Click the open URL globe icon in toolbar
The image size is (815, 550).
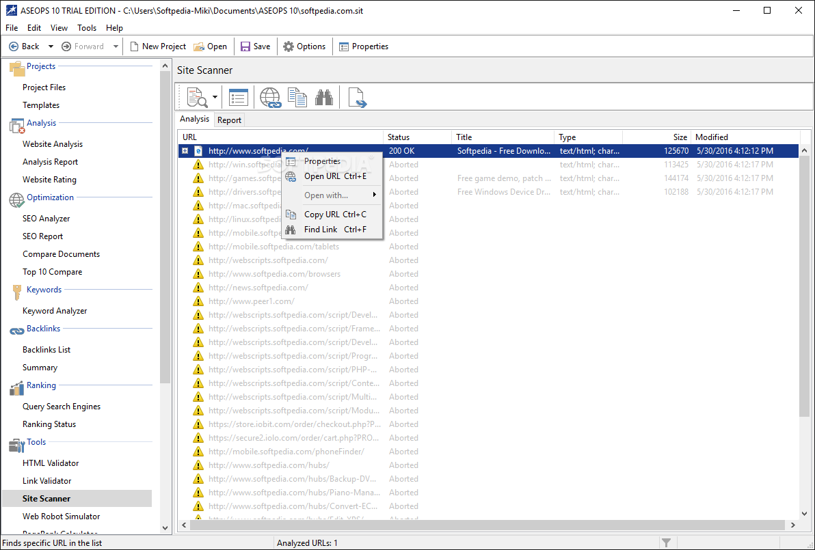click(x=270, y=97)
